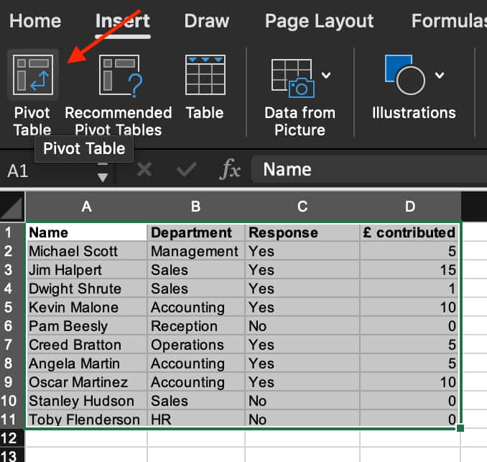Screen dimensions: 487x462
Task: Click the Reception department cell
Action: point(196,326)
